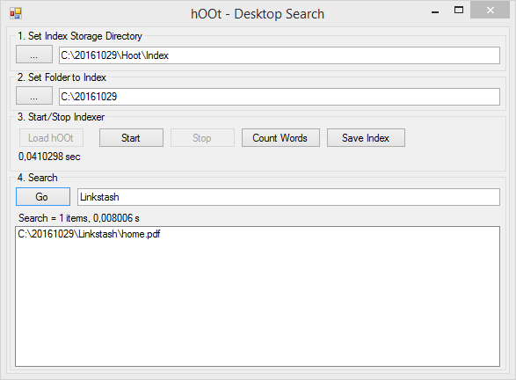Close the hOOt Desktop Search window
Image resolution: width=516 pixels, height=380 pixels.
pos(490,11)
